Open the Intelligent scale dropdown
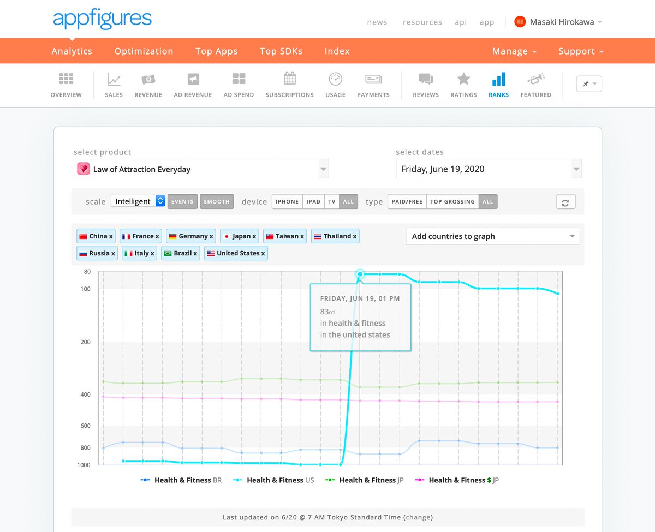The width and height of the screenshot is (655, 532). 138,201
